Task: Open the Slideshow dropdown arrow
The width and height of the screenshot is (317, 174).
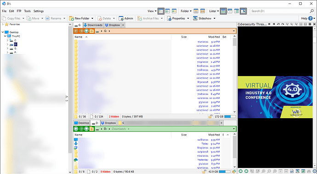Action: click(214, 18)
